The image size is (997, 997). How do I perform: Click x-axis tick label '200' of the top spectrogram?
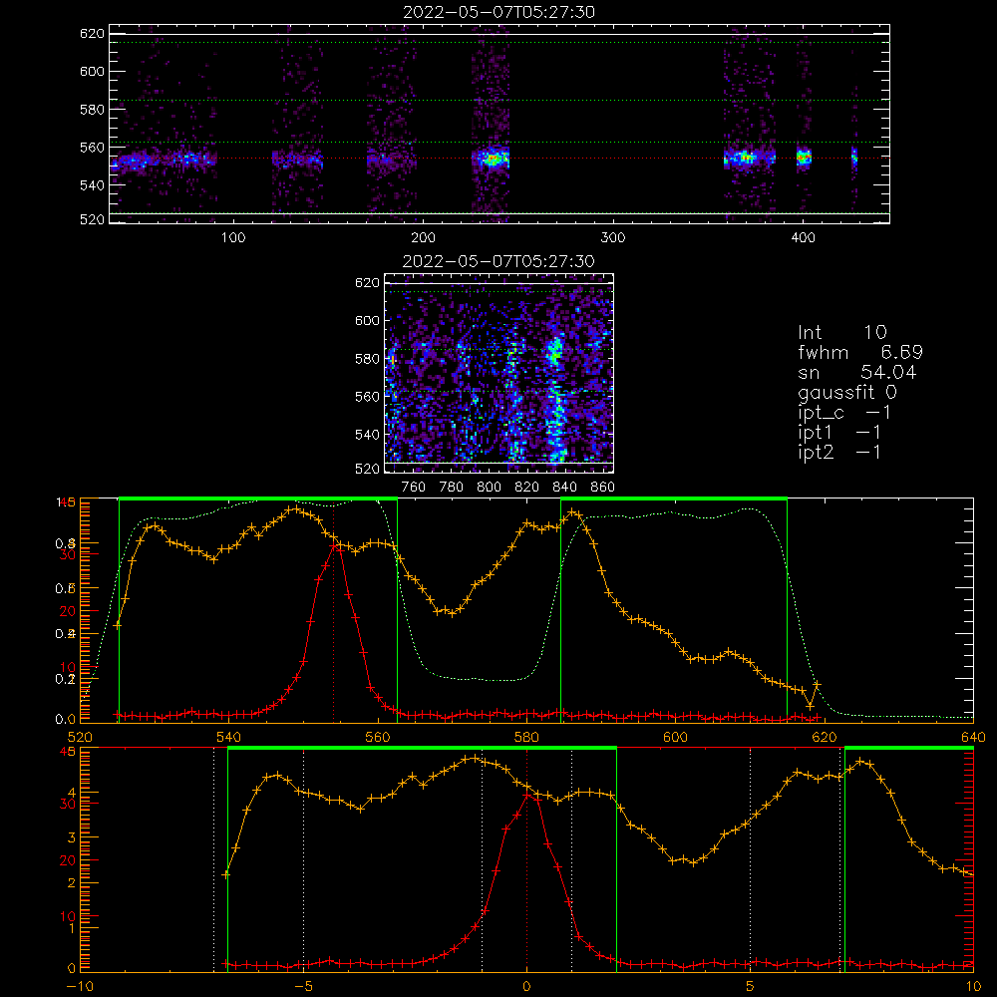(x=423, y=238)
